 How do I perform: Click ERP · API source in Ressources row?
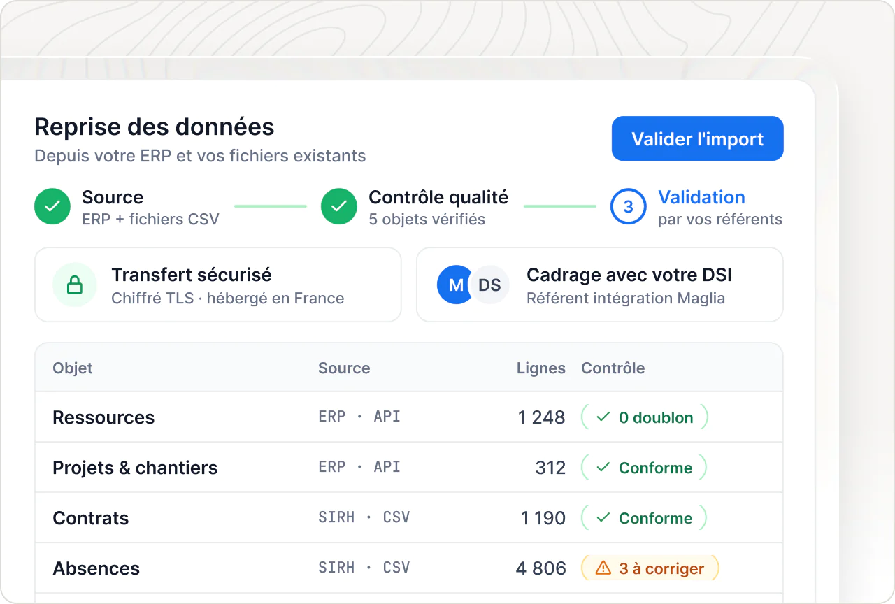click(359, 417)
